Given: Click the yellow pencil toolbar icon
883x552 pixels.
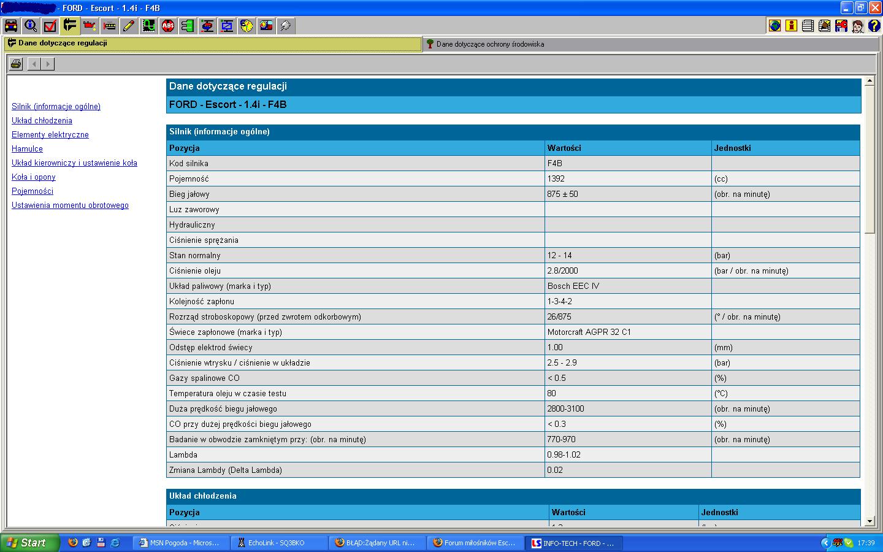Looking at the screenshot, I should [129, 26].
